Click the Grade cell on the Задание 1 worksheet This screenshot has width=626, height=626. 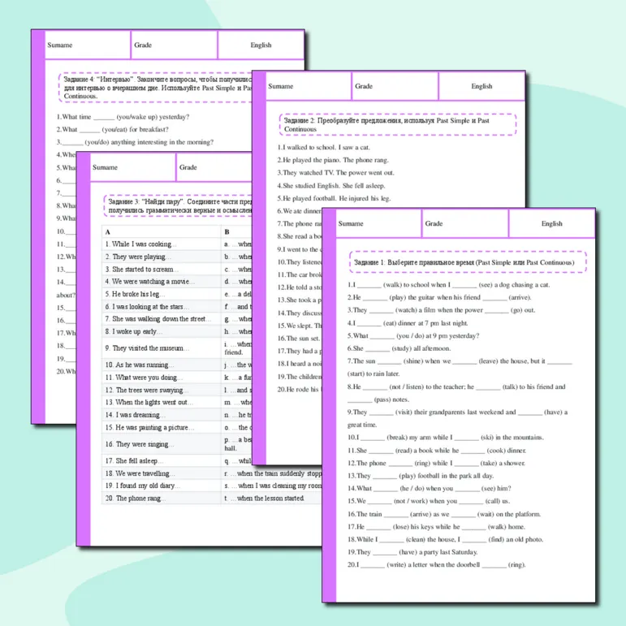pos(465,223)
